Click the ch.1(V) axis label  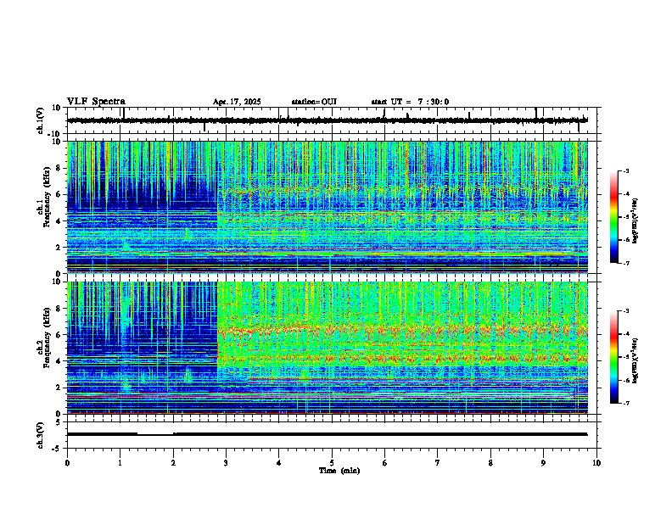pyautogui.click(x=41, y=120)
